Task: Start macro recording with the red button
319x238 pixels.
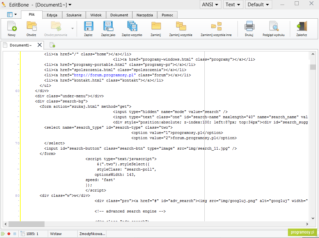Action: [x=9, y=234]
